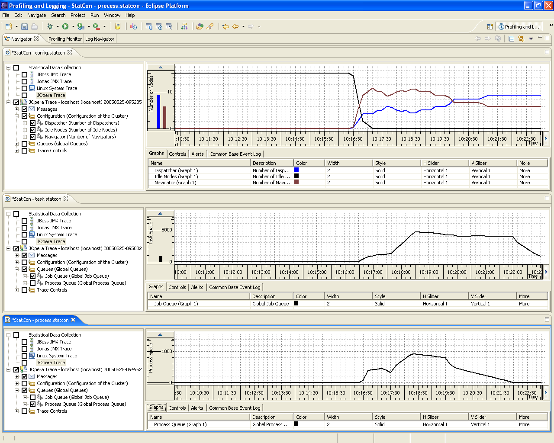
Task: Open Controls tab in config.statcon editor
Action: pyautogui.click(x=177, y=154)
